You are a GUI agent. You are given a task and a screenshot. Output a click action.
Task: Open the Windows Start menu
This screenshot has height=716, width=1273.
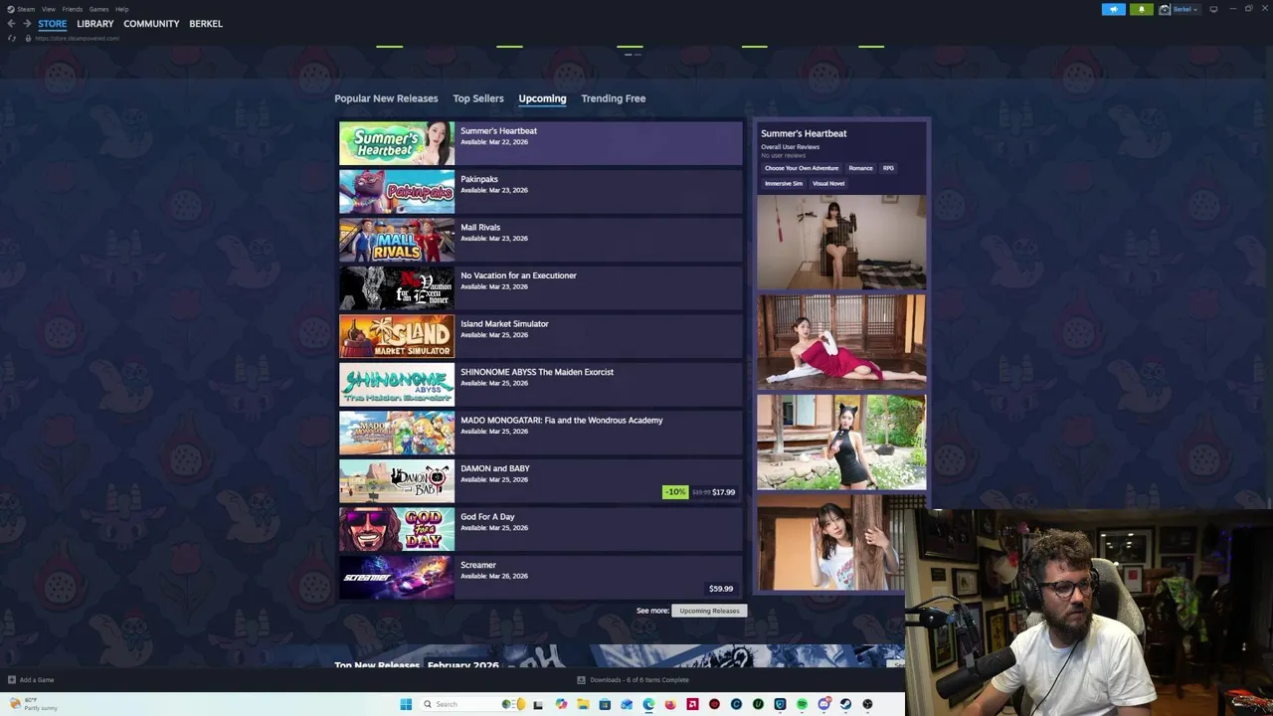pos(406,704)
